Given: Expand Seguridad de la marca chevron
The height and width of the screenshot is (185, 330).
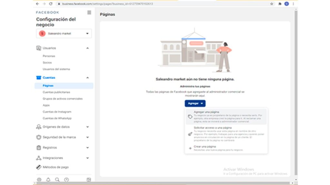Looking at the screenshot, I should [88, 137].
